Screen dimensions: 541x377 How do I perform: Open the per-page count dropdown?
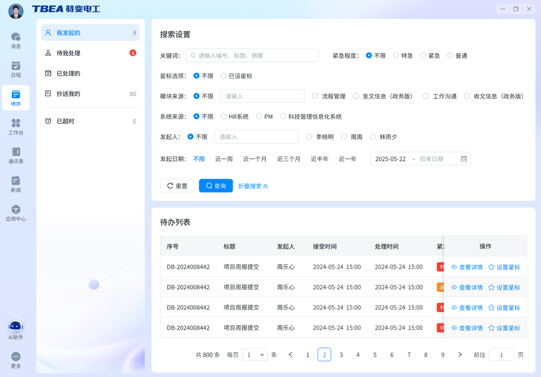pos(255,354)
